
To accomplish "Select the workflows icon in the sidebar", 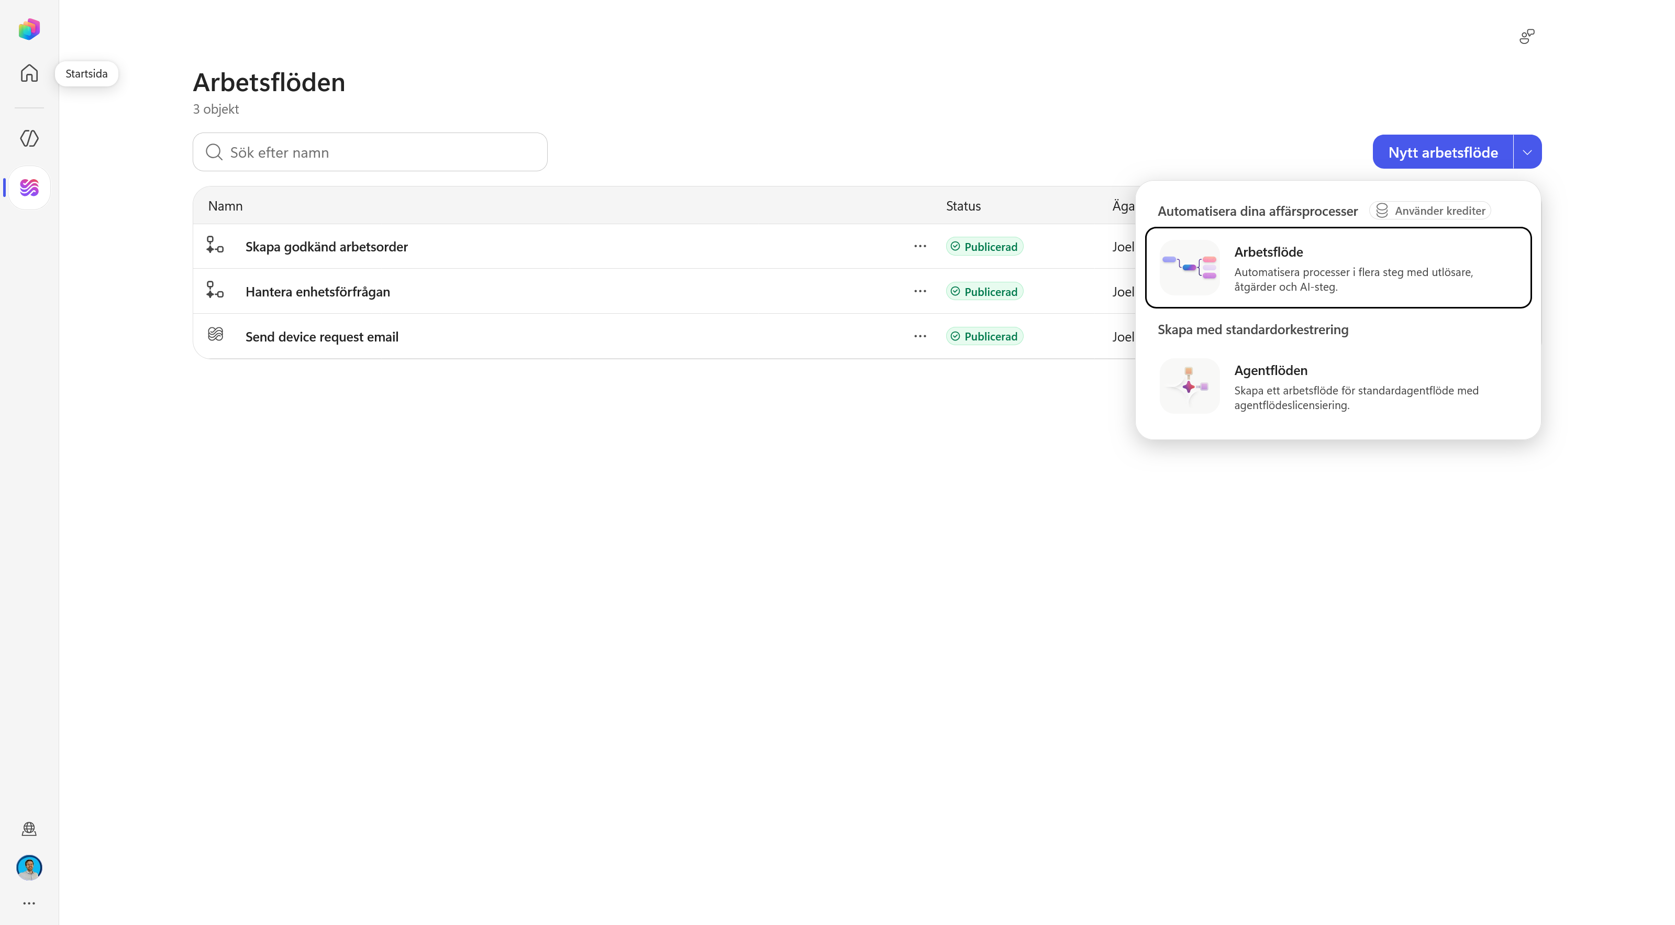I will (x=29, y=188).
